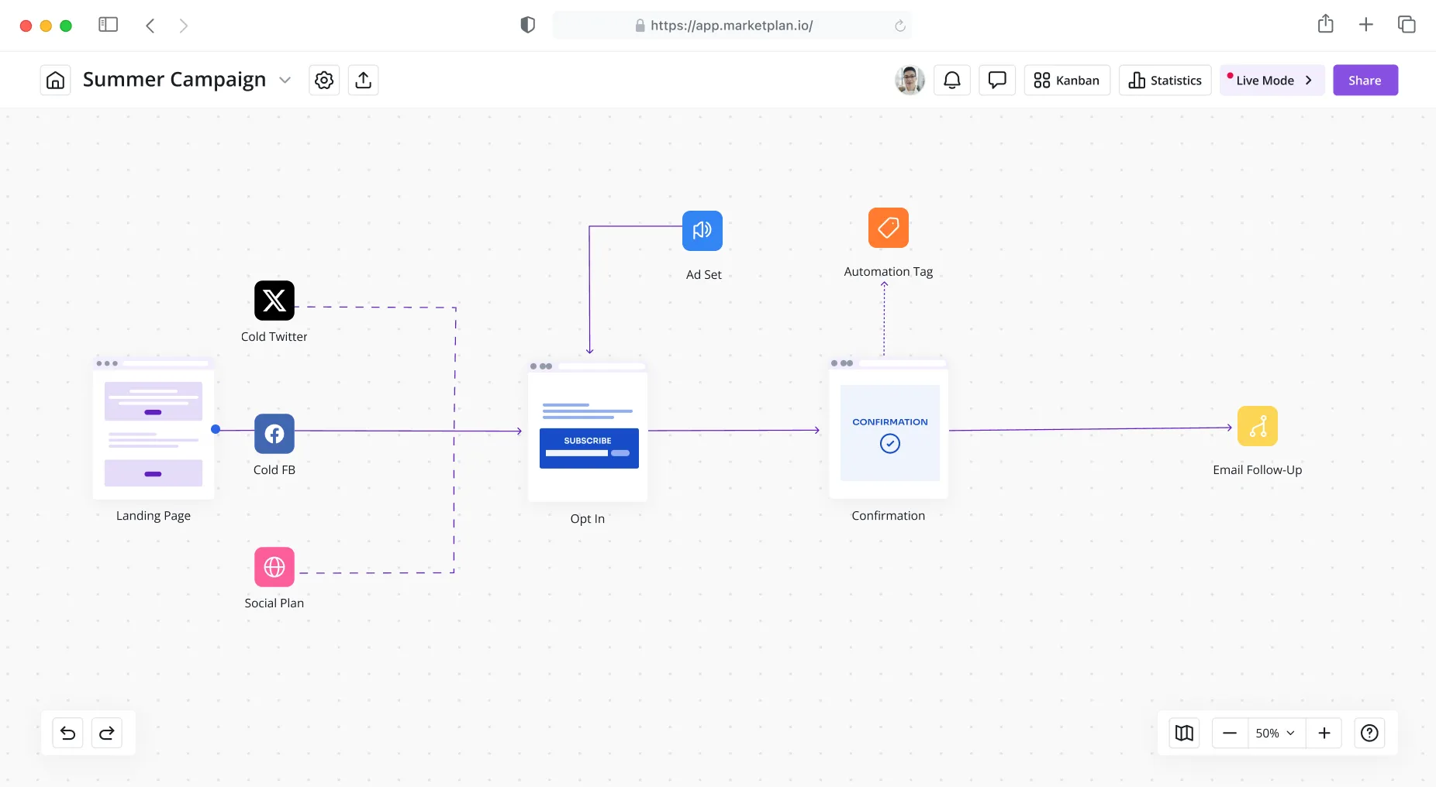Switch to Kanban view
This screenshot has width=1436, height=787.
click(x=1067, y=81)
